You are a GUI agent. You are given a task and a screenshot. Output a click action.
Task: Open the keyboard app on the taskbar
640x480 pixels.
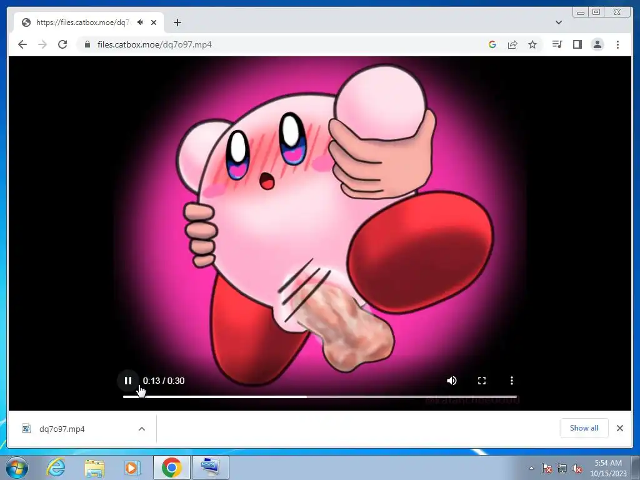pyautogui.click(x=210, y=467)
